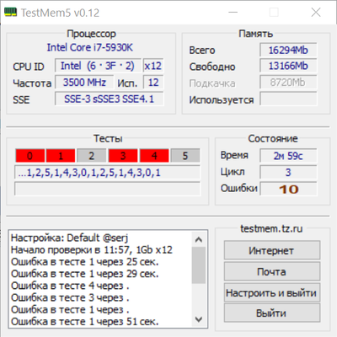Click the Почта button
Viewport: 337px width, 337px height.
pos(272,271)
